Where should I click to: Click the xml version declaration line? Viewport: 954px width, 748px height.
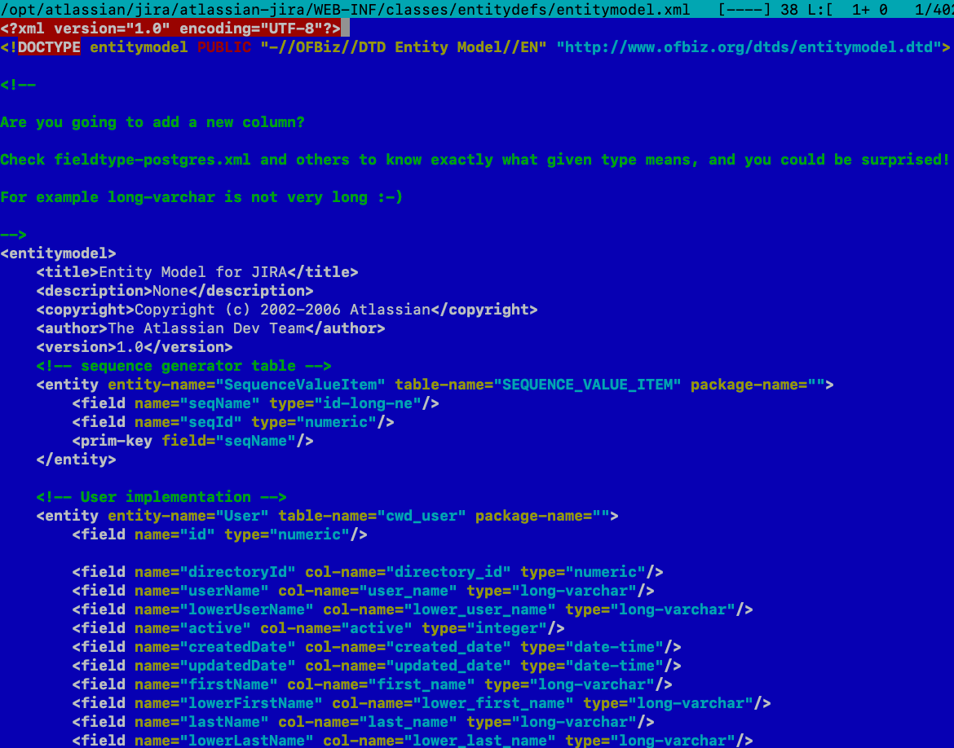coord(170,28)
